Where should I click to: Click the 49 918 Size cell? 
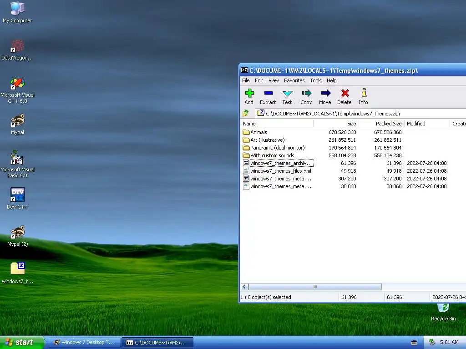348,171
